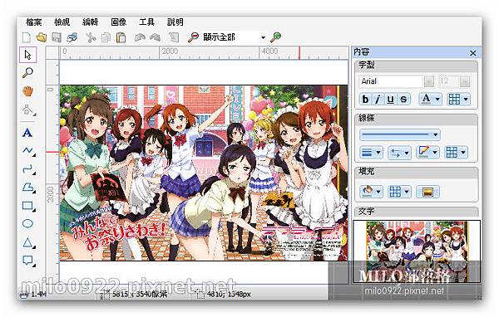Open the grid pattern dropdown under 填充
499x317 pixels.
coord(399,192)
